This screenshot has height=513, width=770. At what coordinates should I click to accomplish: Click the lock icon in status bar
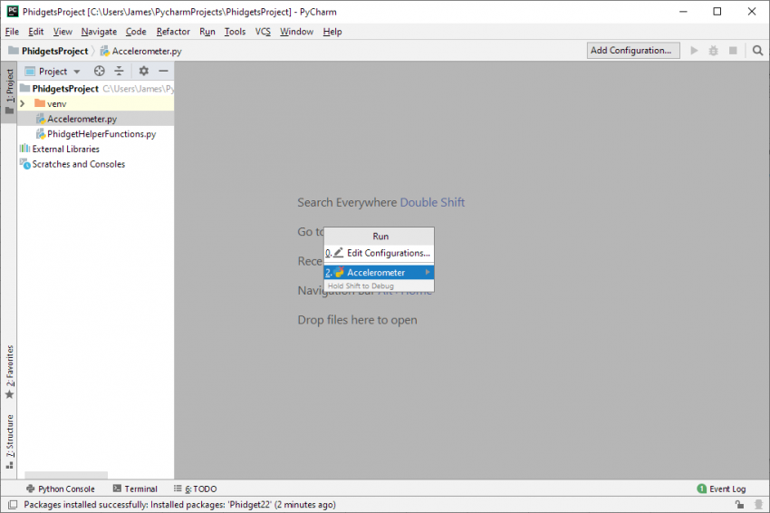(739, 505)
